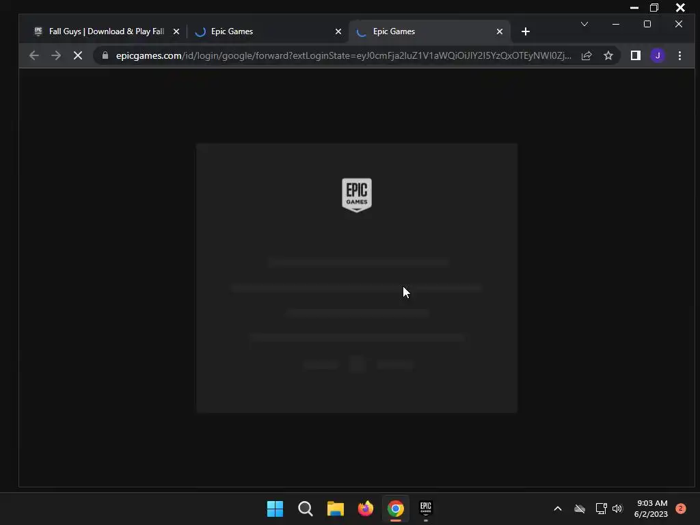Viewport: 700px width, 525px height.
Task: Go forward to the next page
Action: tap(56, 56)
